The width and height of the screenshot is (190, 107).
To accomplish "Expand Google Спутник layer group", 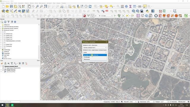I will 1,70.
